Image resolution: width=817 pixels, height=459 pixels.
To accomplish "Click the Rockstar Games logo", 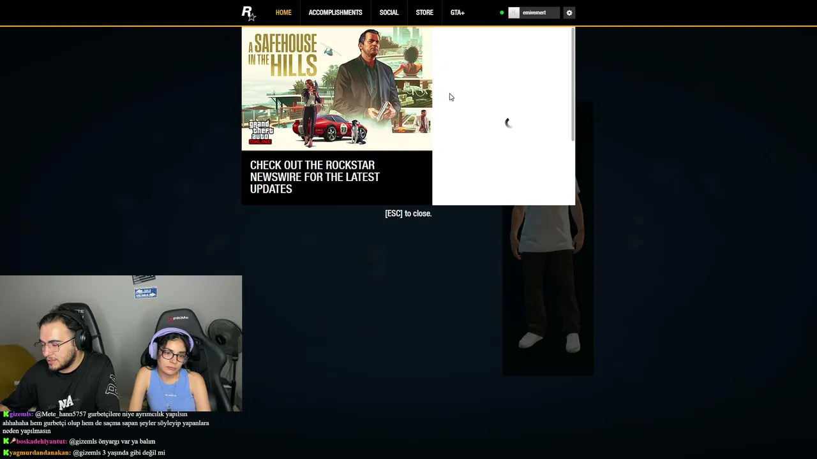I will pos(248,13).
